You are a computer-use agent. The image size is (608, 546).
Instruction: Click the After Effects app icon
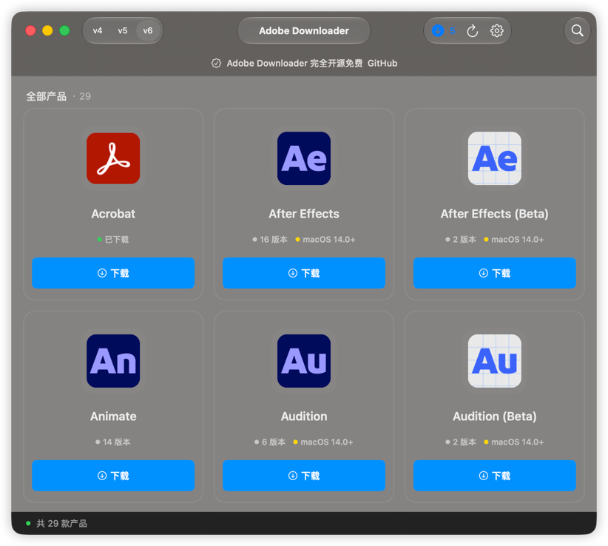pos(304,158)
